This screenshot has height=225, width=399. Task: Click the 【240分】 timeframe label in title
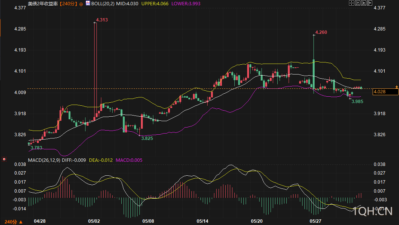(69, 4)
